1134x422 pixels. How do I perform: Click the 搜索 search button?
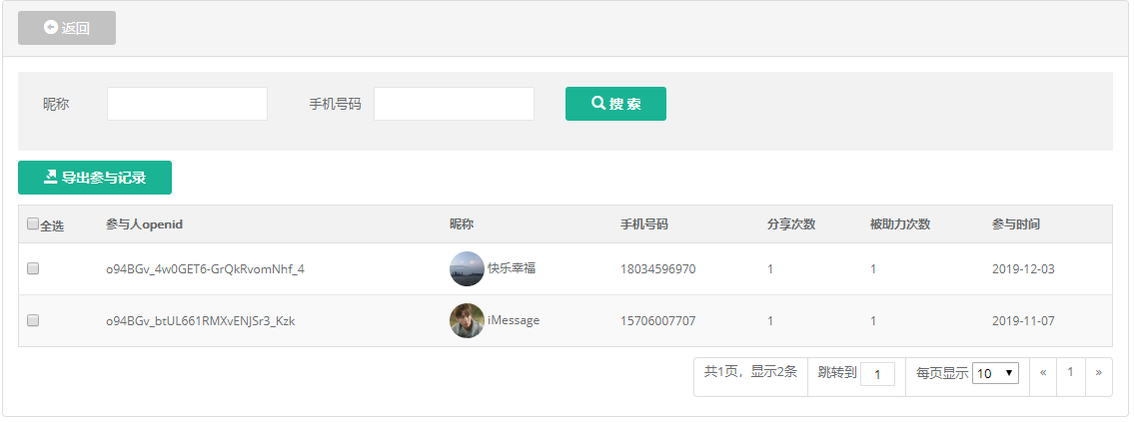click(x=615, y=104)
